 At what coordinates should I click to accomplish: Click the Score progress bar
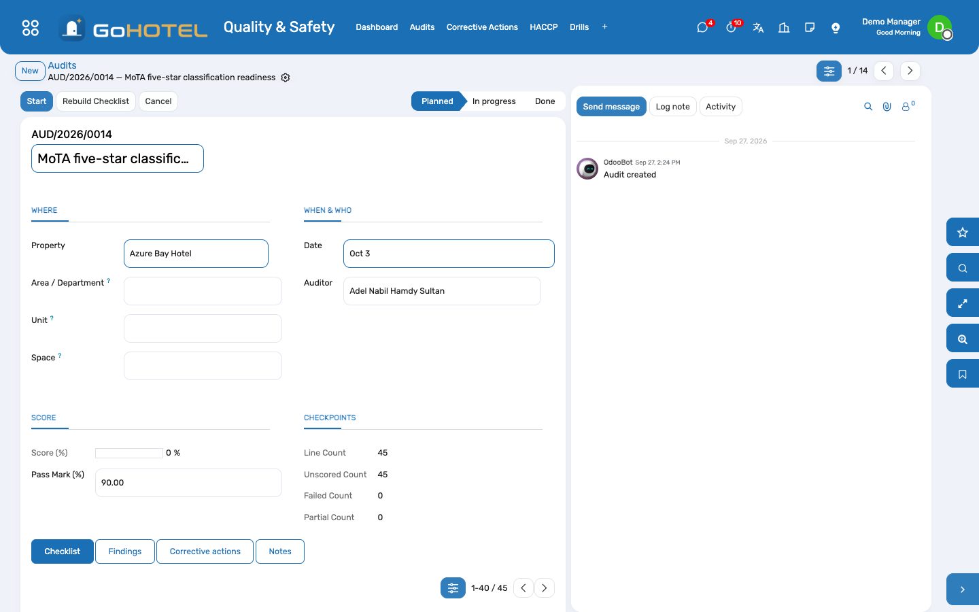pyautogui.click(x=129, y=453)
